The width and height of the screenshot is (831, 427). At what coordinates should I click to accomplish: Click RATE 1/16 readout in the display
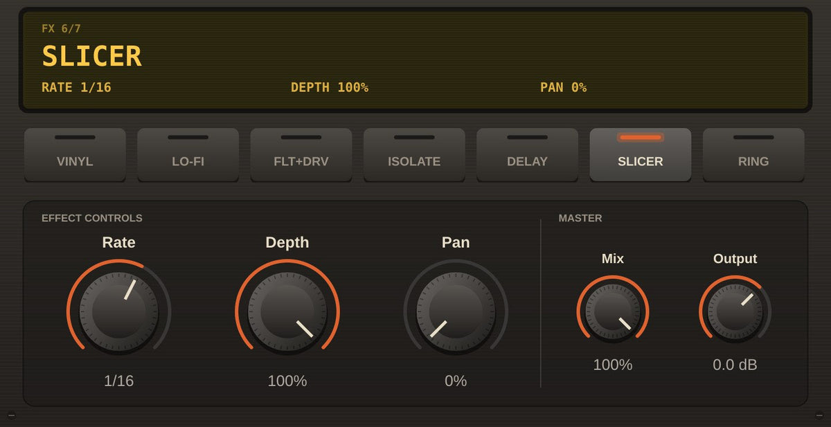(x=76, y=87)
